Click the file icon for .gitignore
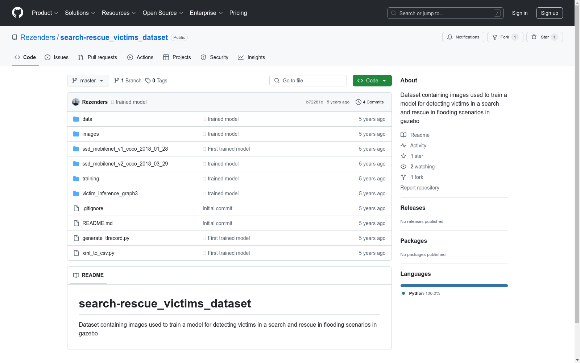Screen dimensions: 580x363 (76, 208)
